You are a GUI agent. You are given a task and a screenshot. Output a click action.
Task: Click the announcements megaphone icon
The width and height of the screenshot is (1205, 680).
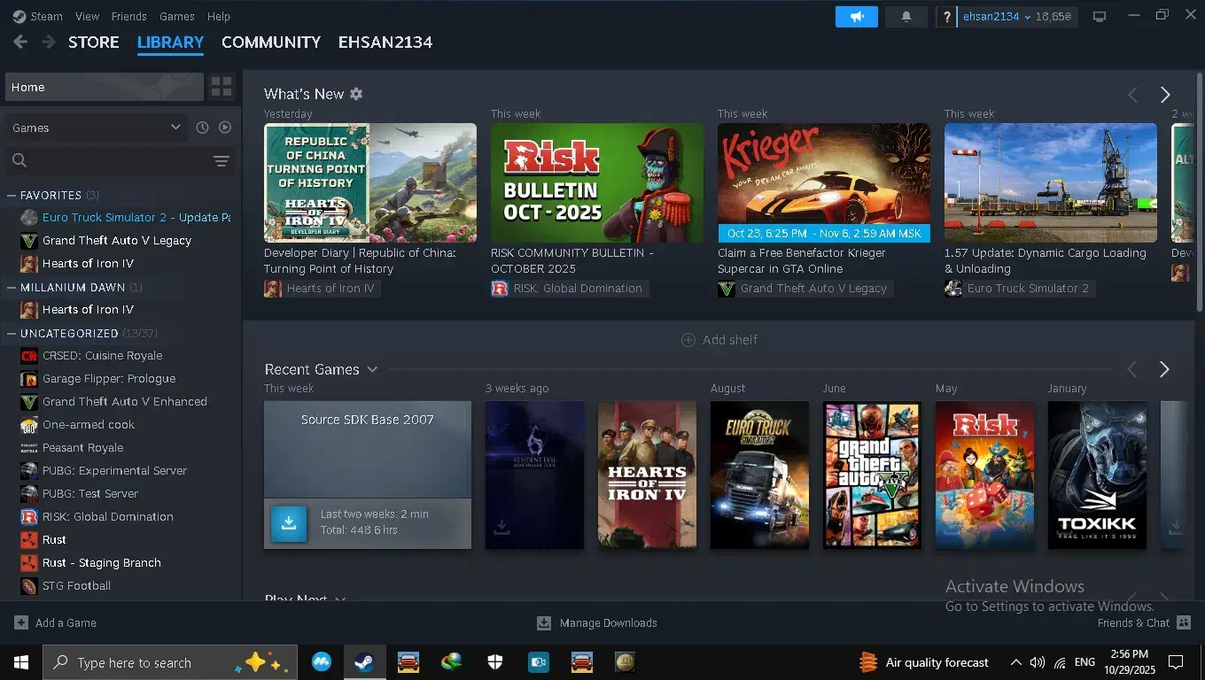pos(856,17)
